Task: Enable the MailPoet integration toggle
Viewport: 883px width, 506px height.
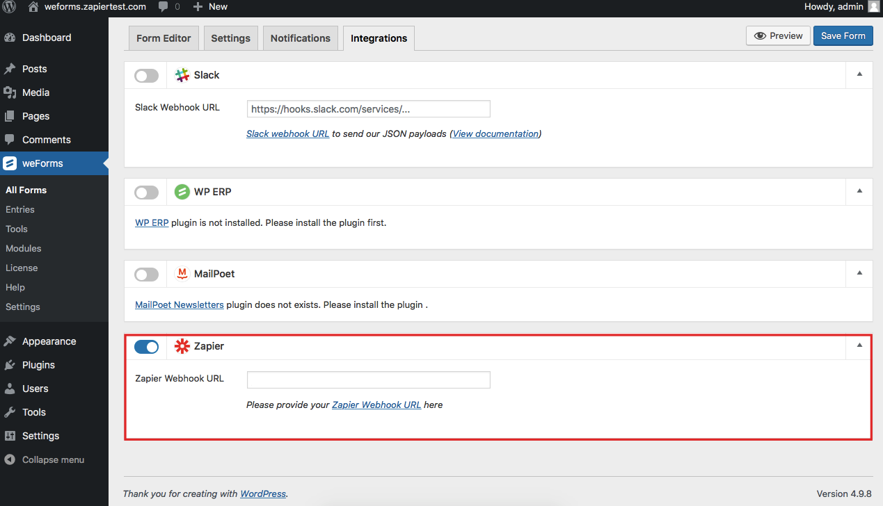Action: 147,274
